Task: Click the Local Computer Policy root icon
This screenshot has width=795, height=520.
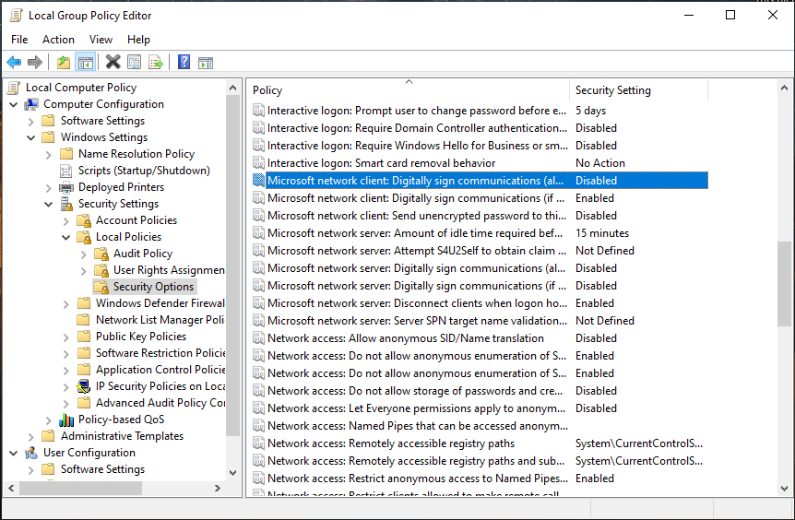Action: pyautogui.click(x=14, y=88)
